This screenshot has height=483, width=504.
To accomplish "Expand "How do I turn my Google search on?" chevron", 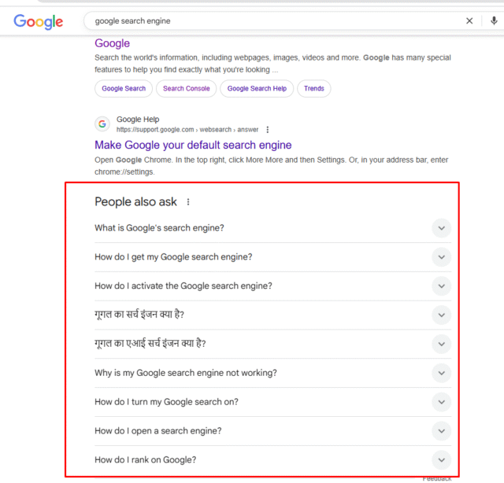I will click(x=441, y=402).
